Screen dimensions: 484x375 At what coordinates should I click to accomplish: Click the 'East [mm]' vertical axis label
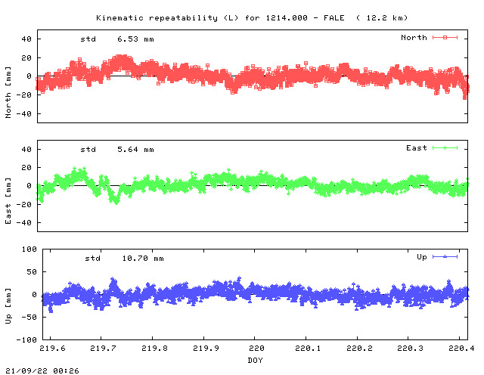pyautogui.click(x=8, y=200)
